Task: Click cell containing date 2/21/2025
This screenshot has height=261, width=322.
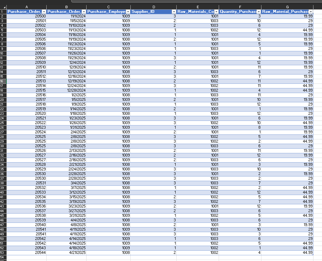Action: (x=67, y=165)
